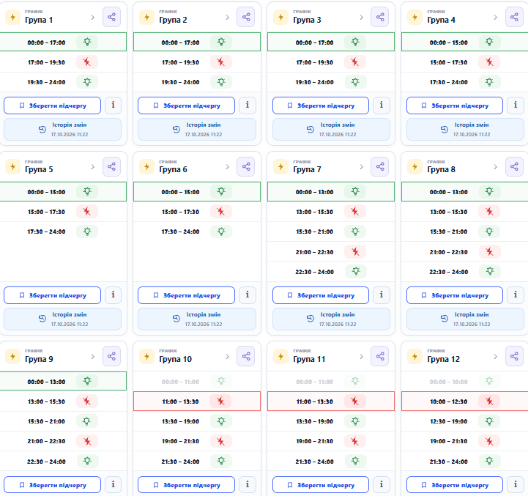Open info for Група 11
528x496 pixels.
pyautogui.click(x=382, y=485)
